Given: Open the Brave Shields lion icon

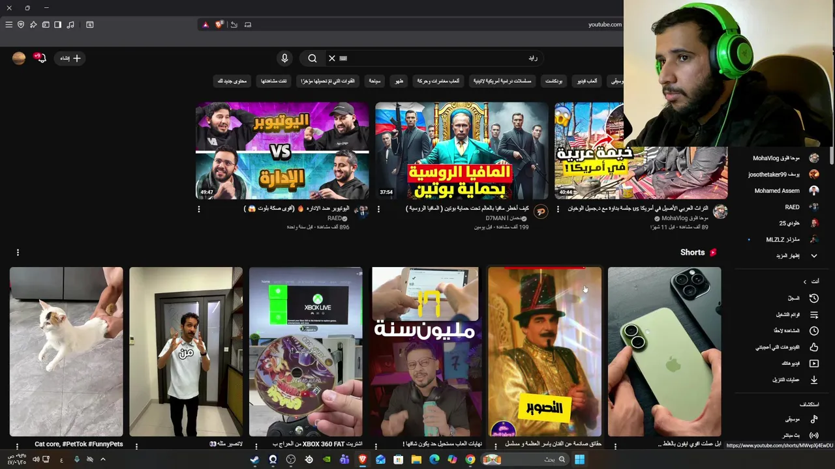Looking at the screenshot, I should [219, 25].
